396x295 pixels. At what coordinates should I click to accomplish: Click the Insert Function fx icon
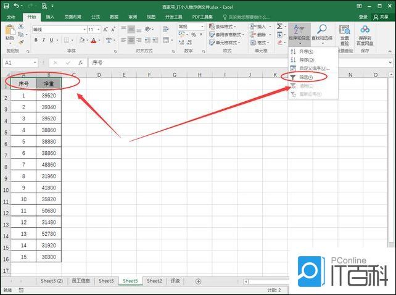coord(80,63)
